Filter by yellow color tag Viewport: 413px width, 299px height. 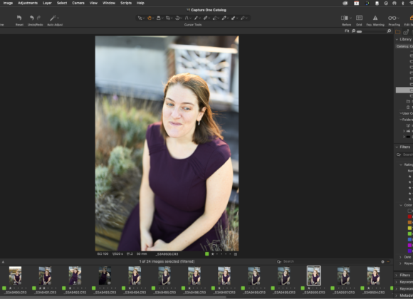point(409,228)
